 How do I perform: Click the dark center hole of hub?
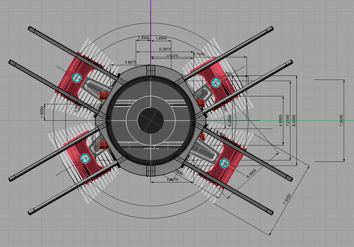coord(150,120)
